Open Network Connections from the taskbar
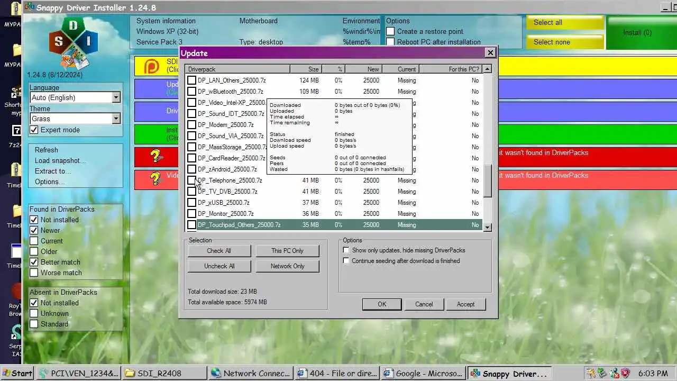Viewport: 677px width, 381px height. (x=251, y=373)
